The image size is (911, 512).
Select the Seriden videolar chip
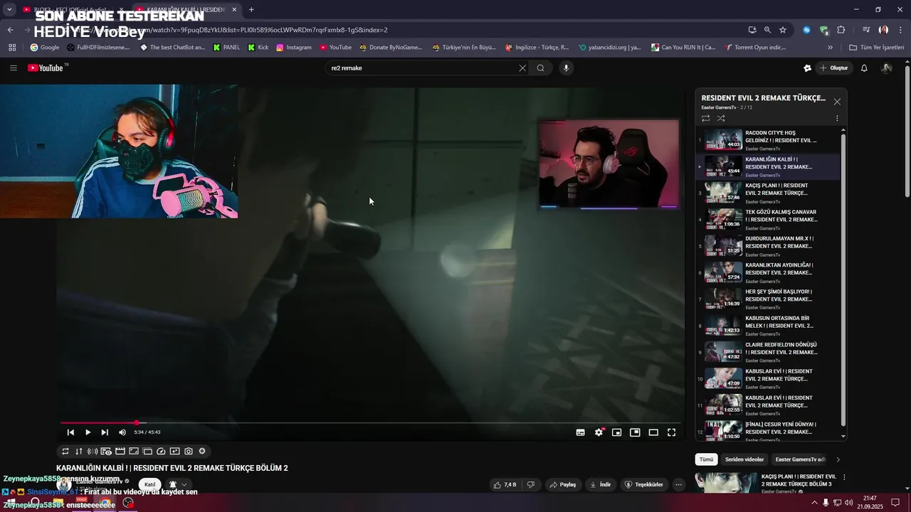click(744, 459)
